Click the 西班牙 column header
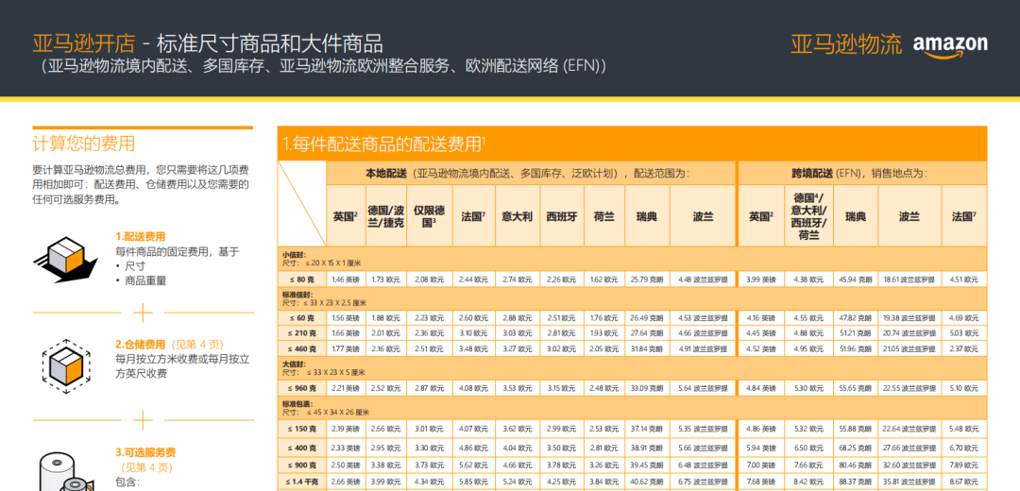Viewport: 1020px width, 491px height. (x=561, y=216)
